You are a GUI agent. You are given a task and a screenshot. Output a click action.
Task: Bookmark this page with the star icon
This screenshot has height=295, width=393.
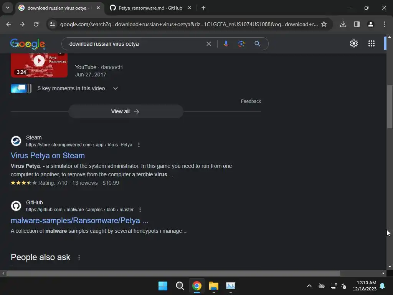coord(324,24)
